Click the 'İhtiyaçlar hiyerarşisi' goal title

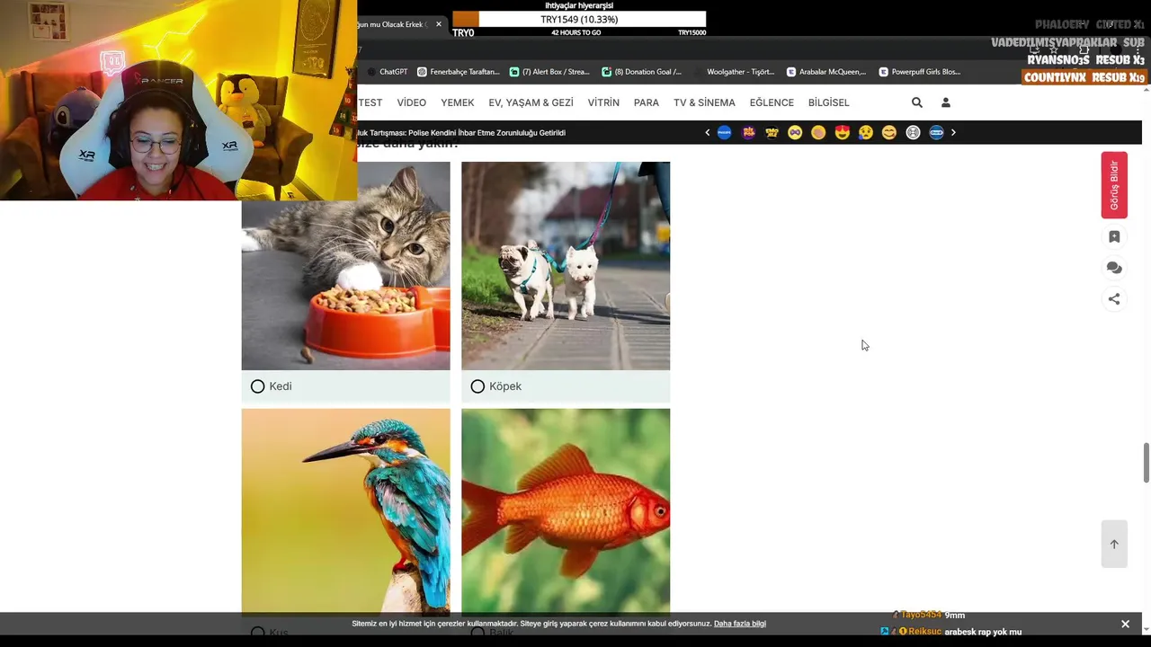579,5
